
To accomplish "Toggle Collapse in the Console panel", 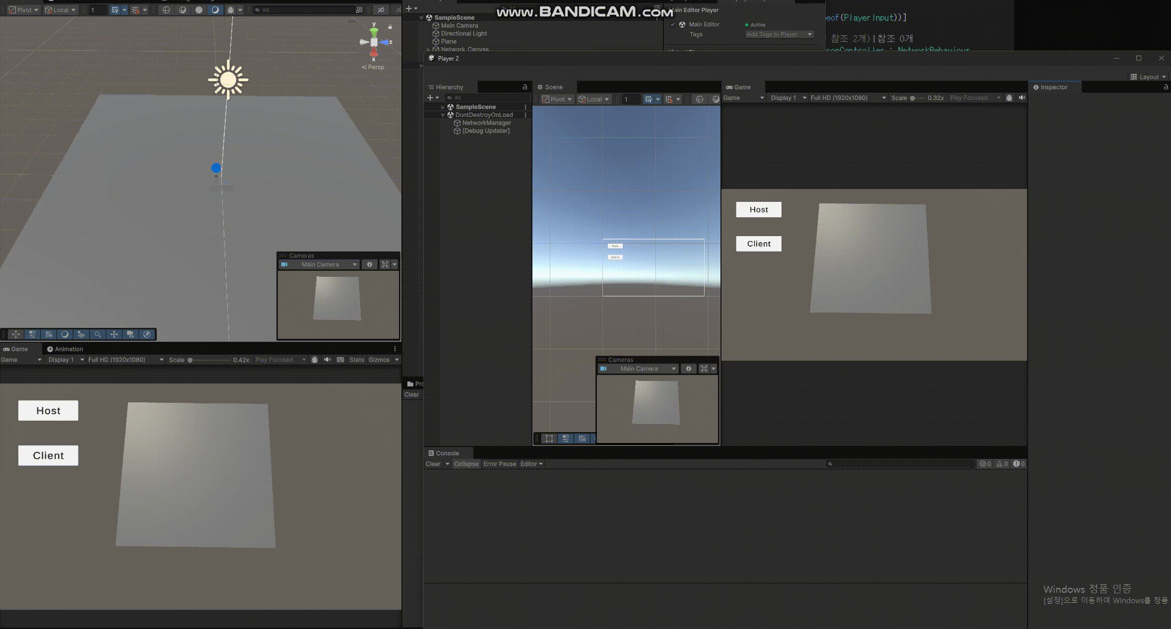I will pyautogui.click(x=466, y=464).
